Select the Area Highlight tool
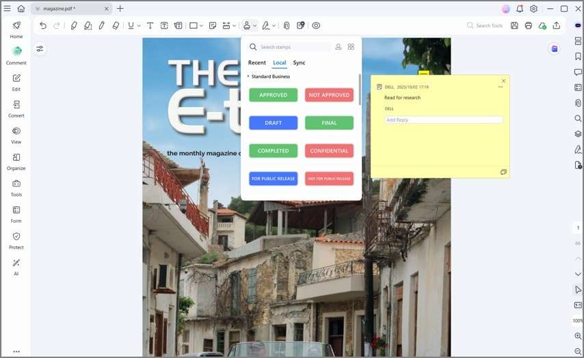584x358 pixels. point(88,25)
